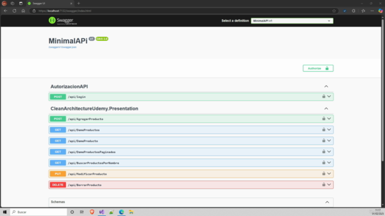Click the lock icon on /api/ModificarProducto row

(x=324, y=173)
